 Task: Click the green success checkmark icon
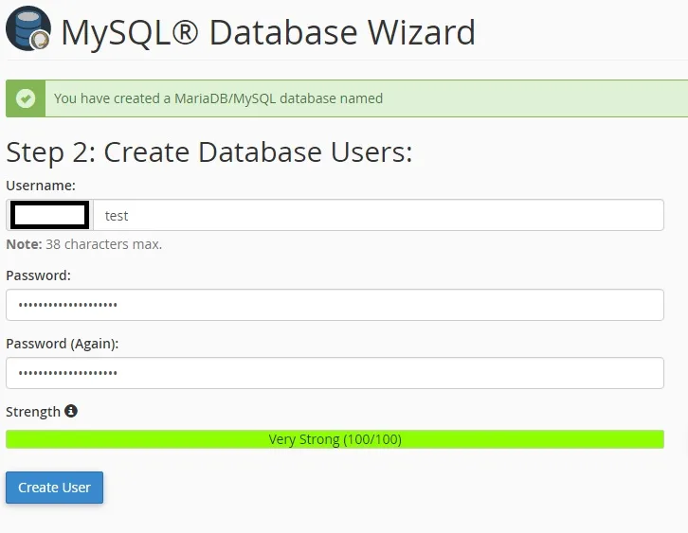point(26,98)
